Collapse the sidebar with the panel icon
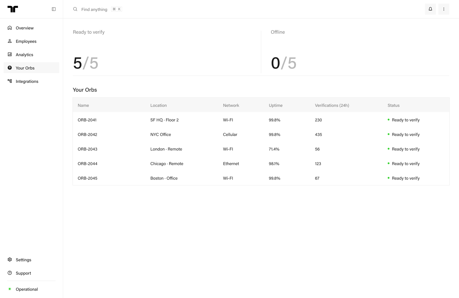This screenshot has height=298, width=459. tap(54, 9)
